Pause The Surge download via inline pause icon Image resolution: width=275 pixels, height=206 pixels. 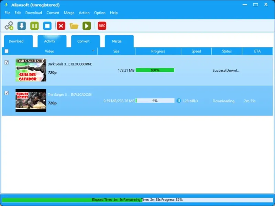click(178, 101)
